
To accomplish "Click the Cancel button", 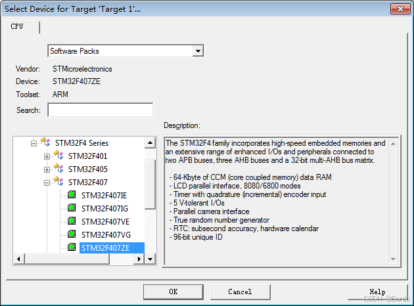I will (x=241, y=292).
